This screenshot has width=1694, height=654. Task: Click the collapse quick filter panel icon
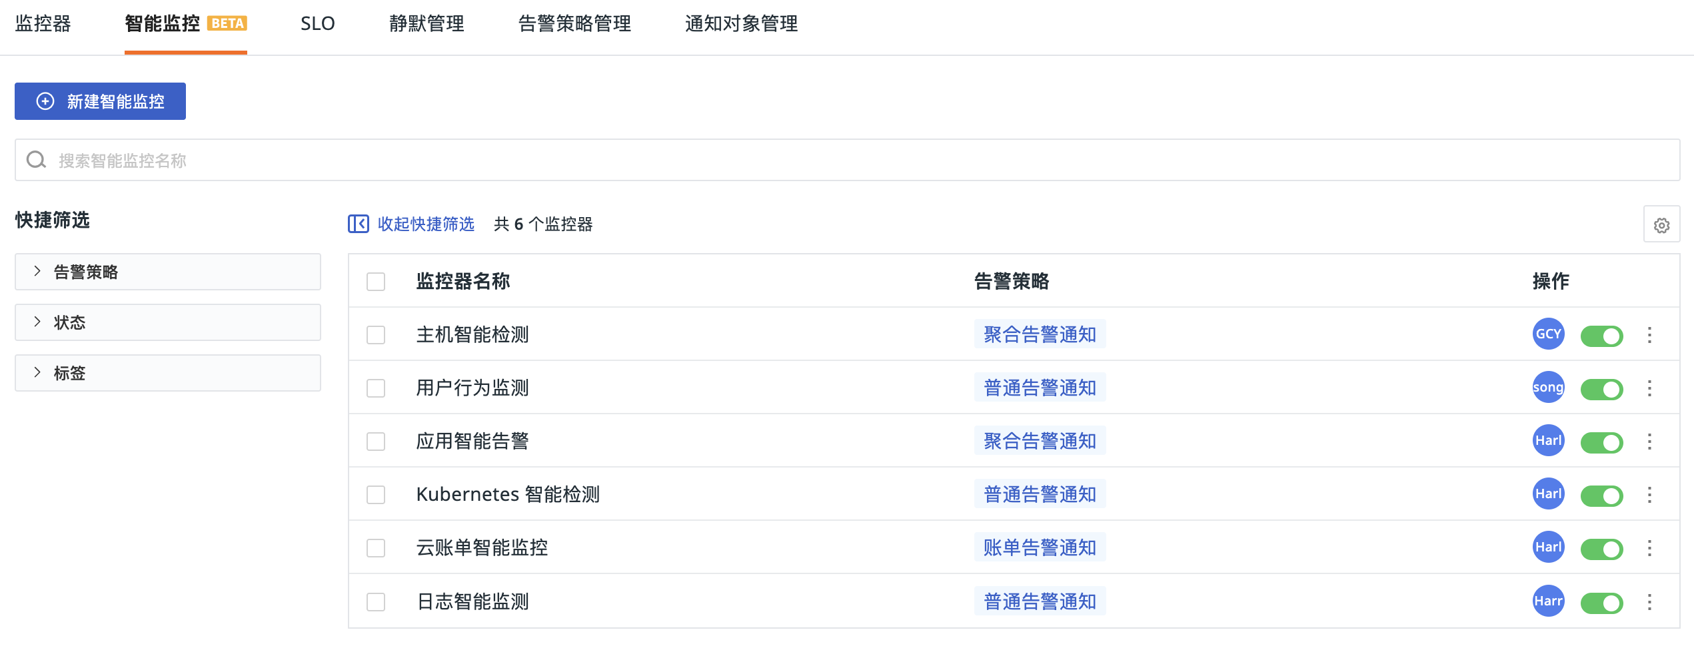click(x=358, y=224)
